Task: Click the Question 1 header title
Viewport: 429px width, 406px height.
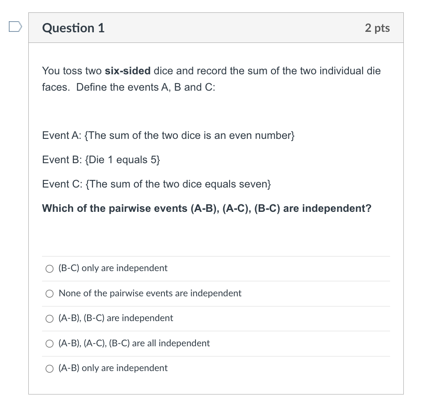Action: coord(73,27)
